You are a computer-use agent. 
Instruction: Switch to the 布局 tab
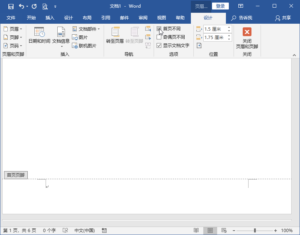click(87, 18)
